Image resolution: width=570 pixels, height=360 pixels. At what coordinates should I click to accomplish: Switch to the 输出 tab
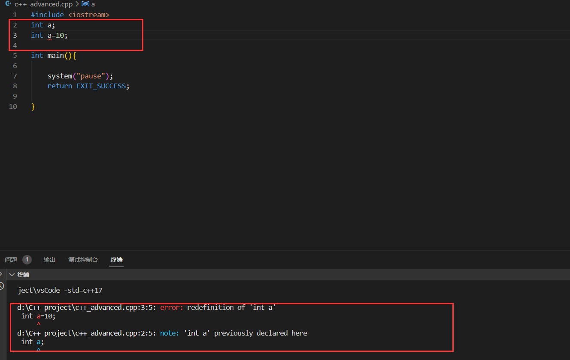(x=49, y=260)
